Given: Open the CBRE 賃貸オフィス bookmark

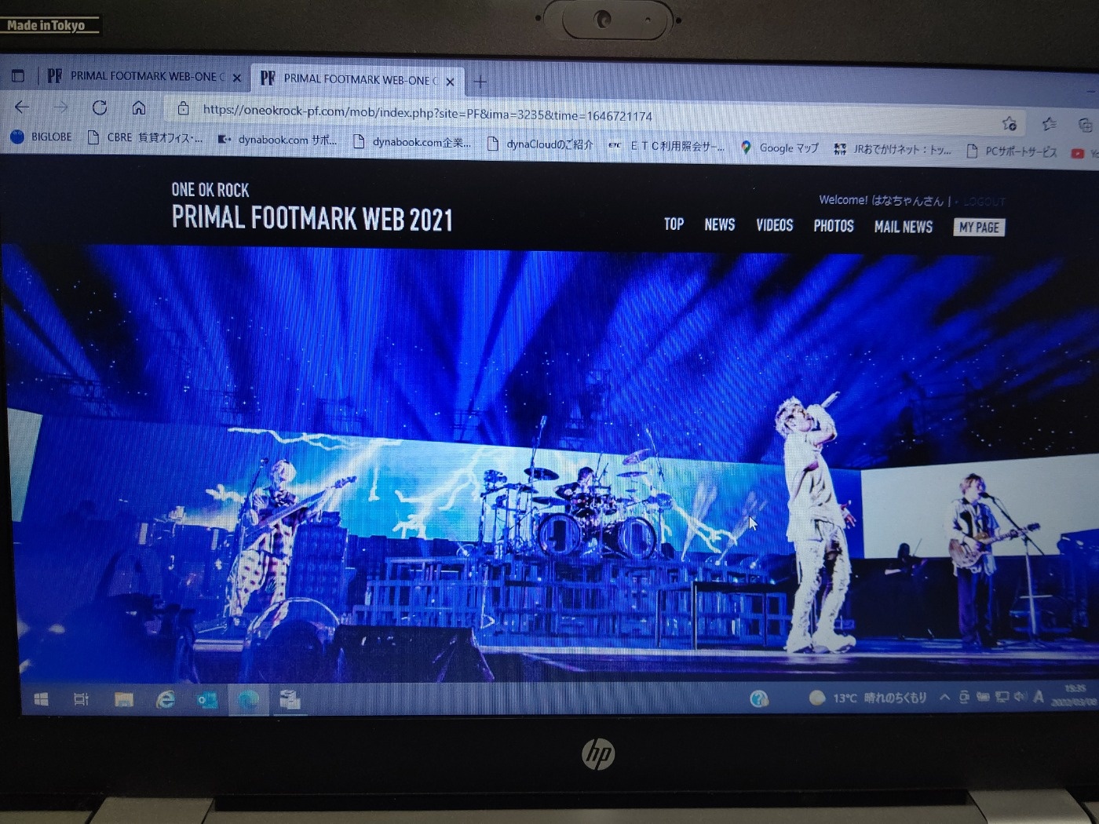Looking at the screenshot, I should click(145, 138).
